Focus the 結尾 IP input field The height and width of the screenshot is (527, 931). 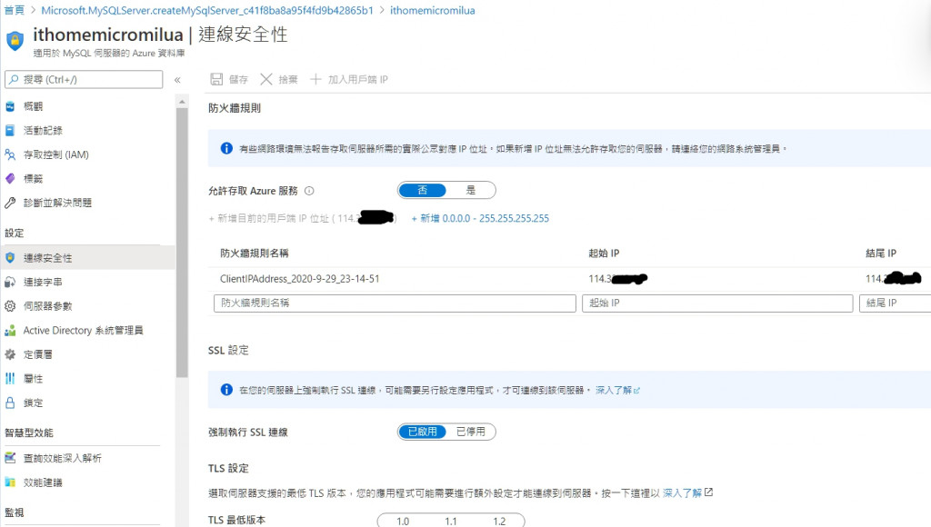[x=896, y=303]
